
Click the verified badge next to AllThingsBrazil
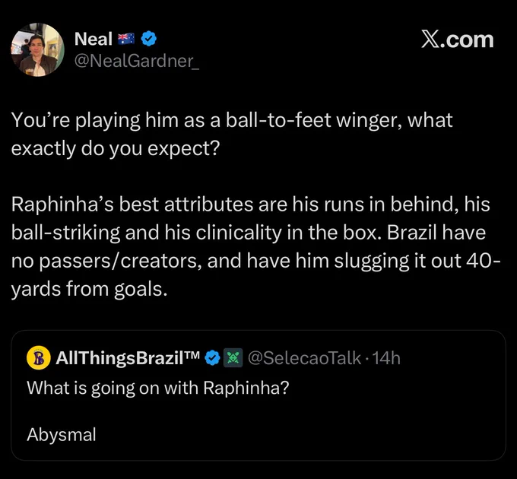click(x=212, y=357)
